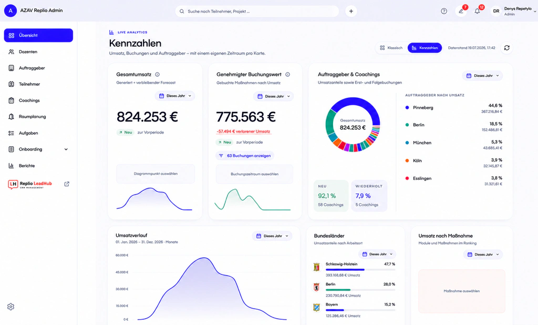Open the Dieses Jahr dropdown in Bundesländer card
The height and width of the screenshot is (325, 538).
tap(377, 254)
